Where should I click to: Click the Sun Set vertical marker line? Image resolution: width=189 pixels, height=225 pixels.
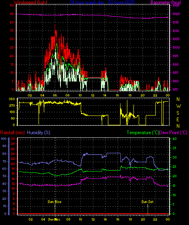pyautogui.click(x=148, y=209)
